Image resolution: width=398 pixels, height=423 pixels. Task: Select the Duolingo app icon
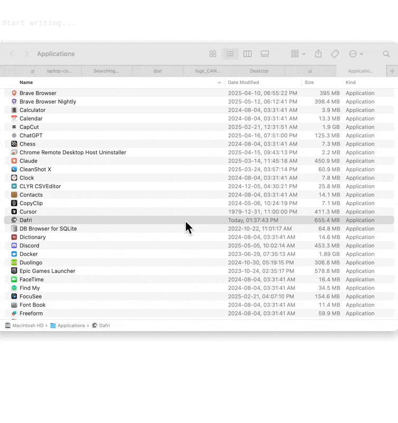[14, 262]
